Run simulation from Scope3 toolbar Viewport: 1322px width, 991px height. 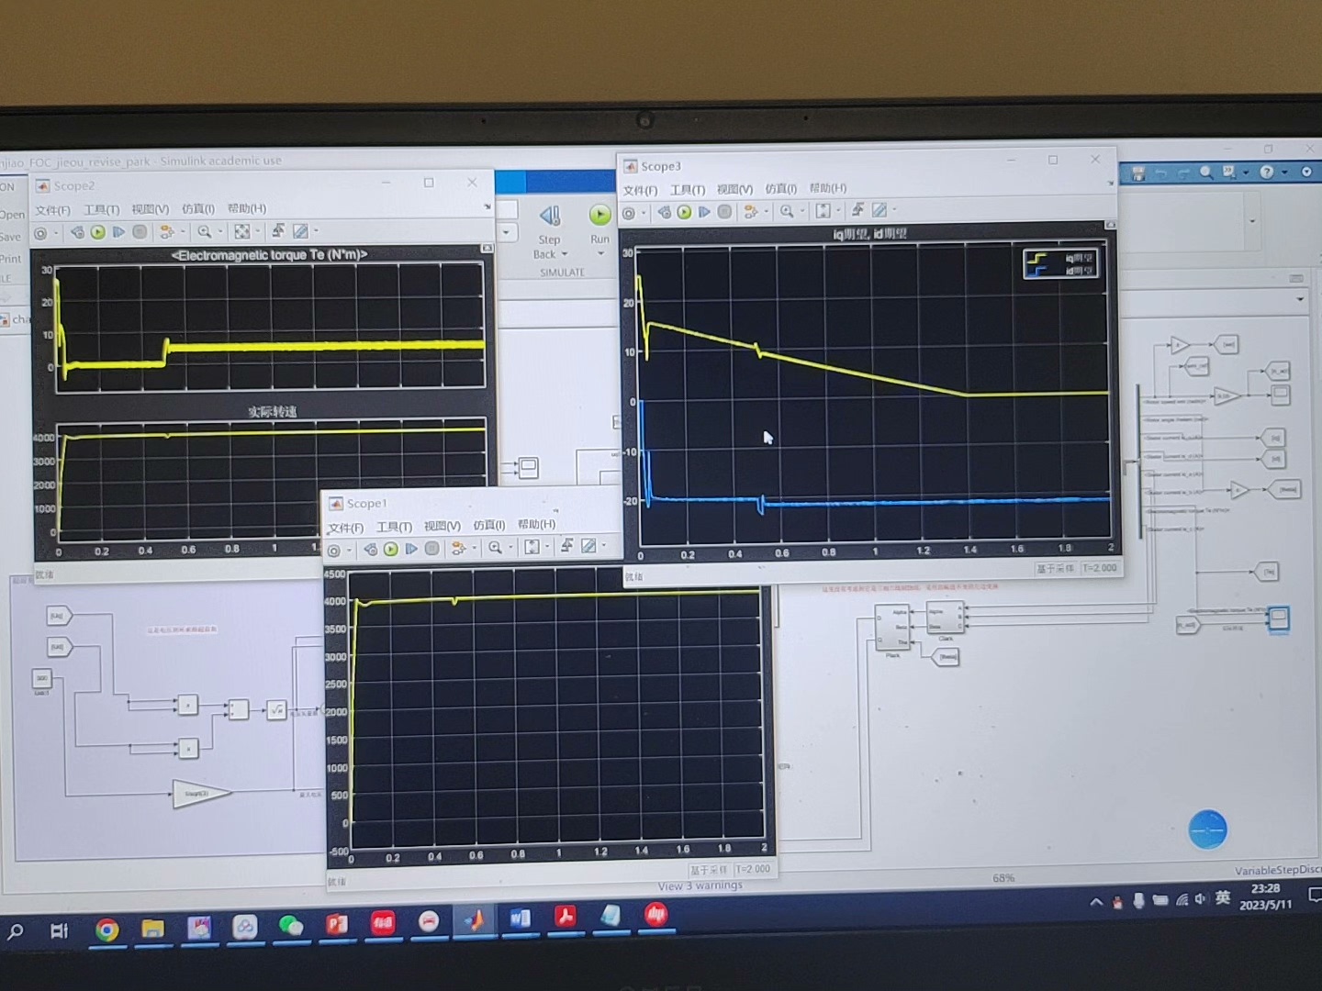[x=684, y=212]
